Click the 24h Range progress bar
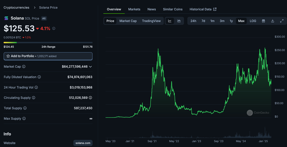 [48, 43]
